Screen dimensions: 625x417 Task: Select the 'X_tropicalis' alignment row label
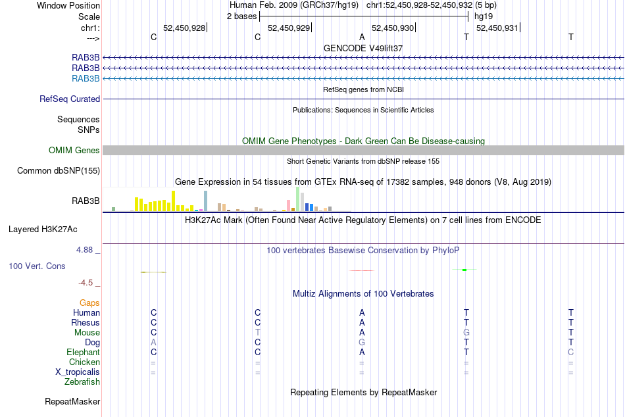coord(78,372)
